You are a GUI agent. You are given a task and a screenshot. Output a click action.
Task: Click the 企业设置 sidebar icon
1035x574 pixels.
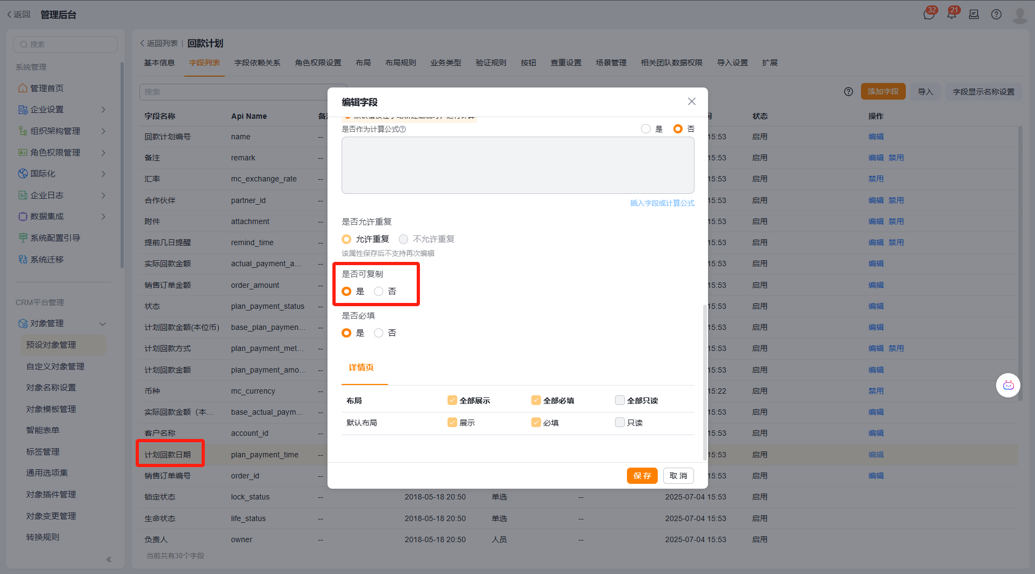point(23,110)
